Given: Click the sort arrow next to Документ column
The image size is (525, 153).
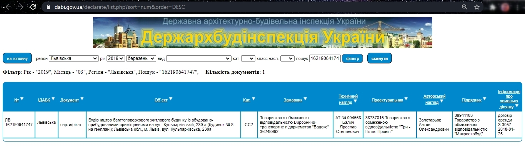Looking at the screenshot, I should click(82, 99).
